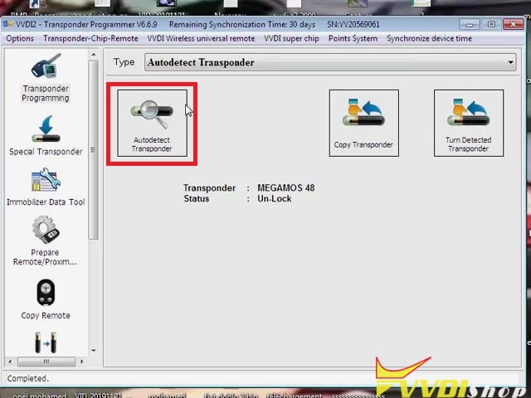Click Synchronize device time menu
Viewport: 531px width, 398px height.
pyautogui.click(x=430, y=39)
